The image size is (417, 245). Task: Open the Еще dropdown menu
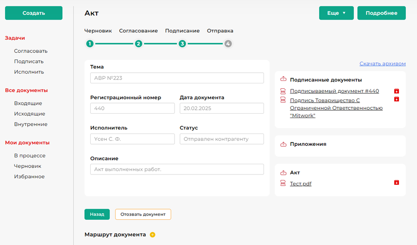(336, 13)
